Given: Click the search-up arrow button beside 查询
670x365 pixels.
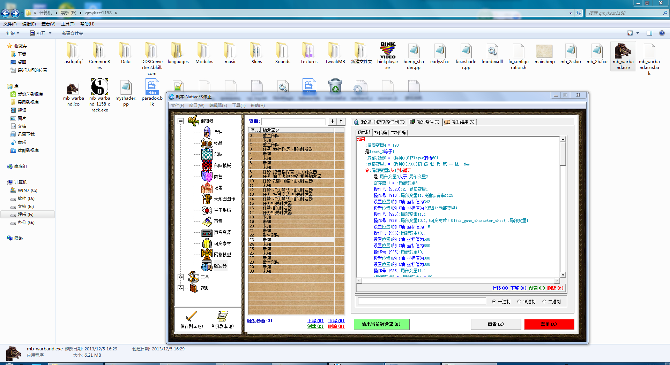Looking at the screenshot, I should coord(341,121).
